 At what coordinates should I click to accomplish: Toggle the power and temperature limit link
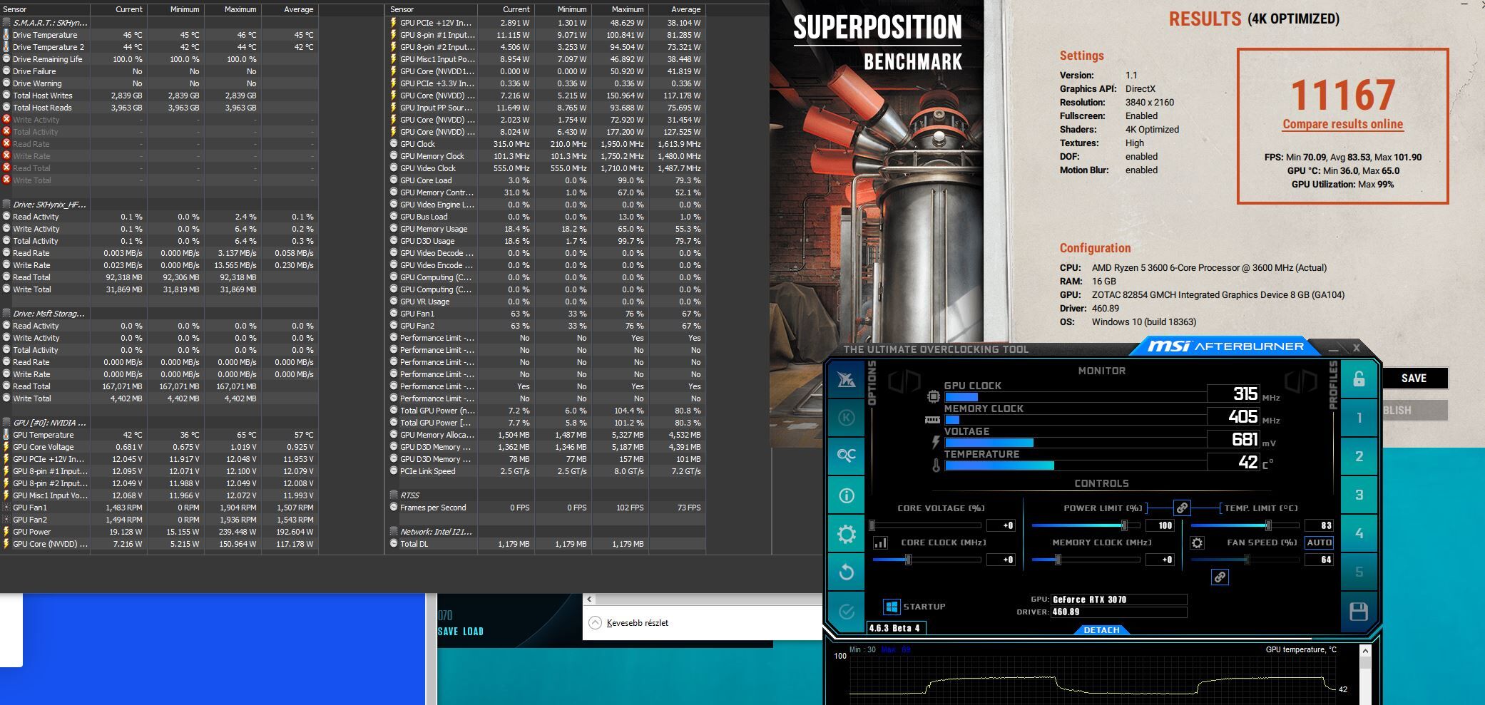click(1182, 508)
